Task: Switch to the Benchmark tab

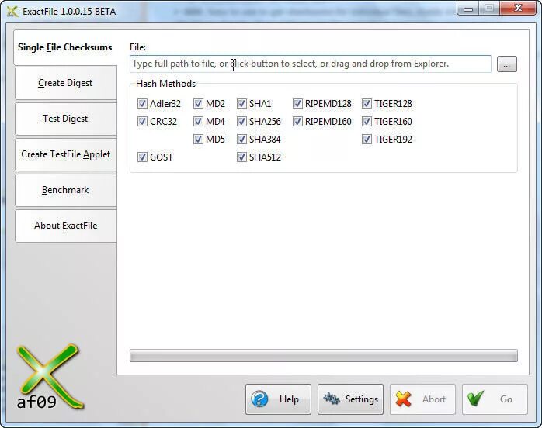Action: pyautogui.click(x=65, y=190)
